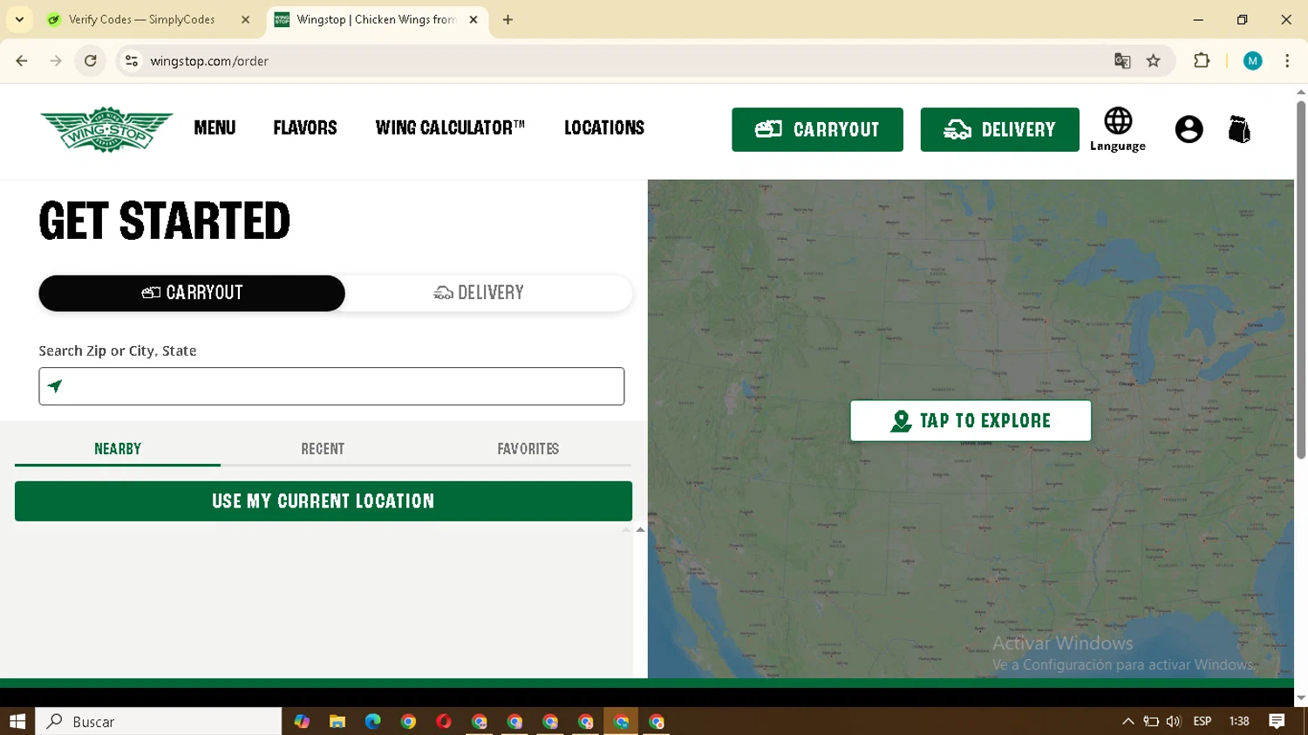
Task: Click Use My Current Location button
Action: tap(324, 501)
